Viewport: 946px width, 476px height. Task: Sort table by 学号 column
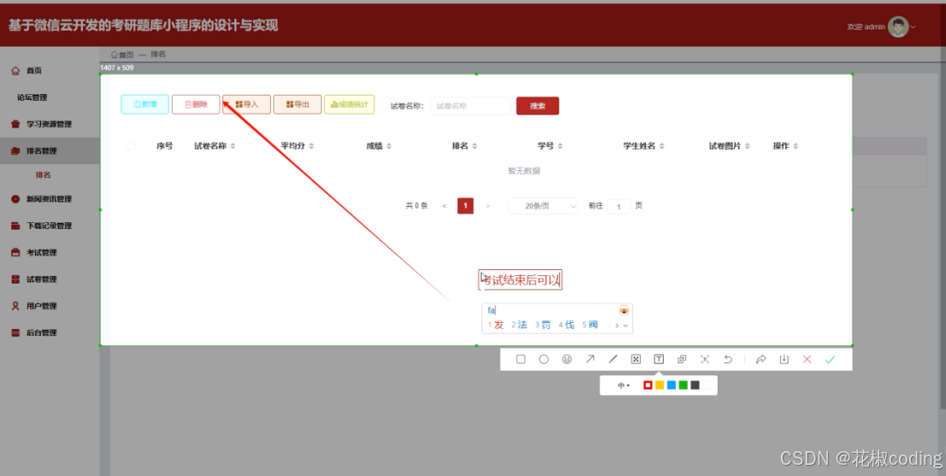click(560, 146)
